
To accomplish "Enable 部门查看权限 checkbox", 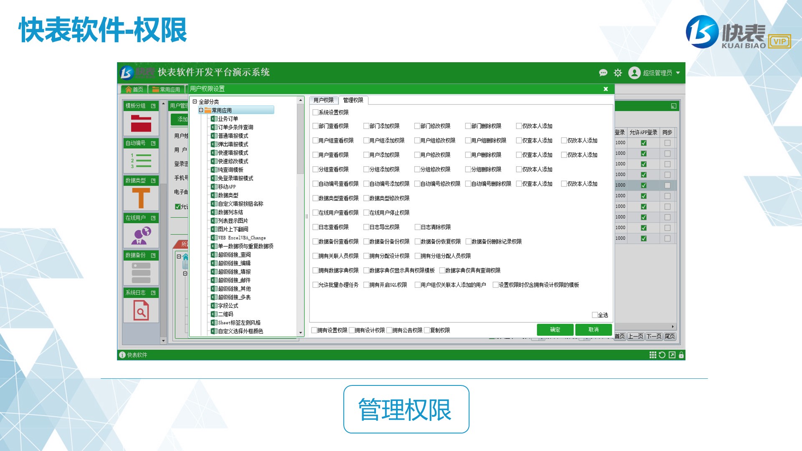I will tap(315, 126).
